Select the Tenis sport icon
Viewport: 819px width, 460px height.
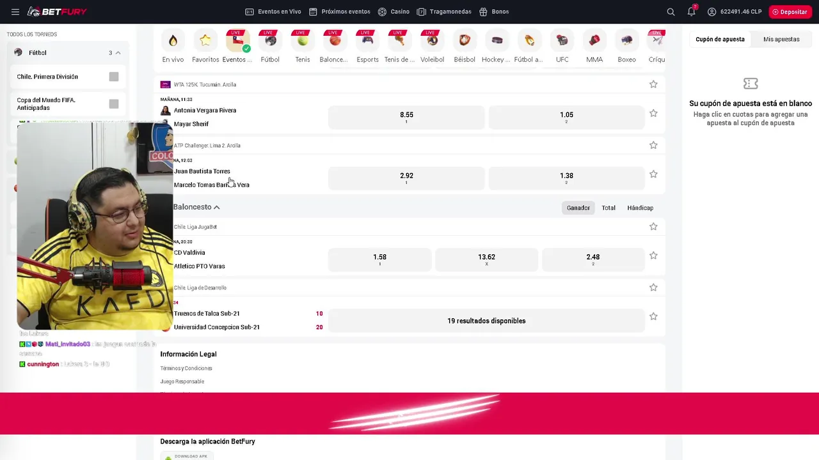(303, 40)
